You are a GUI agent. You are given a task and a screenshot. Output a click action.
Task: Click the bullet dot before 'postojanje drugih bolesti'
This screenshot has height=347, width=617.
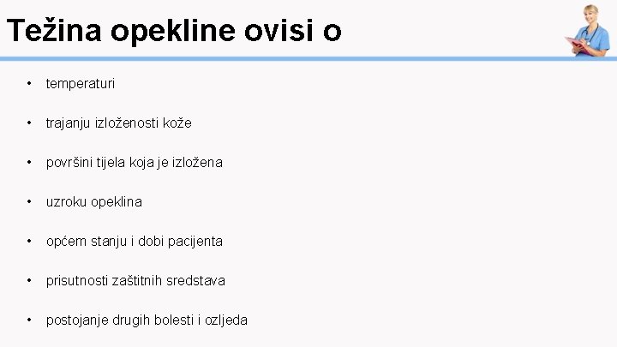30,320
